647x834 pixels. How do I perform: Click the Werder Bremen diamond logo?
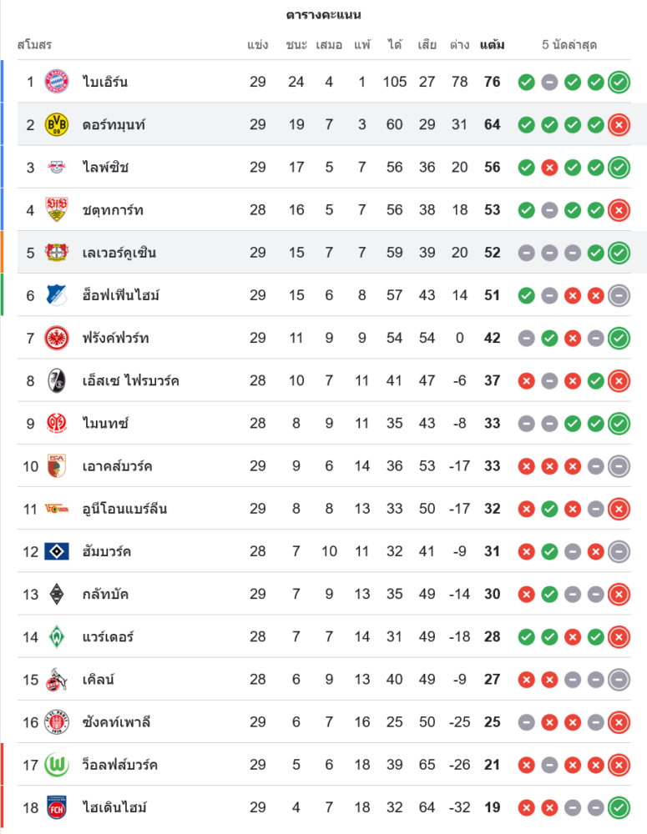(57, 636)
